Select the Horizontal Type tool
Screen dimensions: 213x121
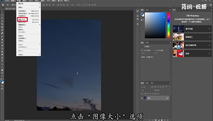pos(2,60)
